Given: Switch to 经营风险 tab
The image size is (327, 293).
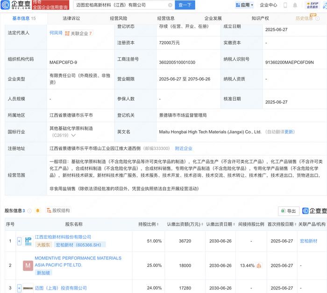Looking at the screenshot, I should tap(119, 19).
